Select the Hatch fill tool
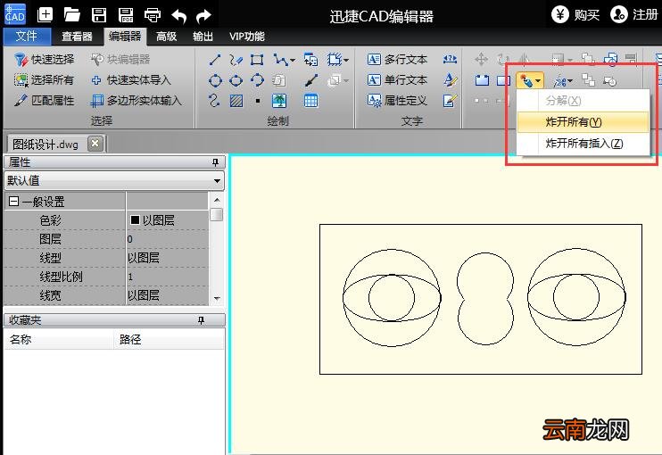 236,101
